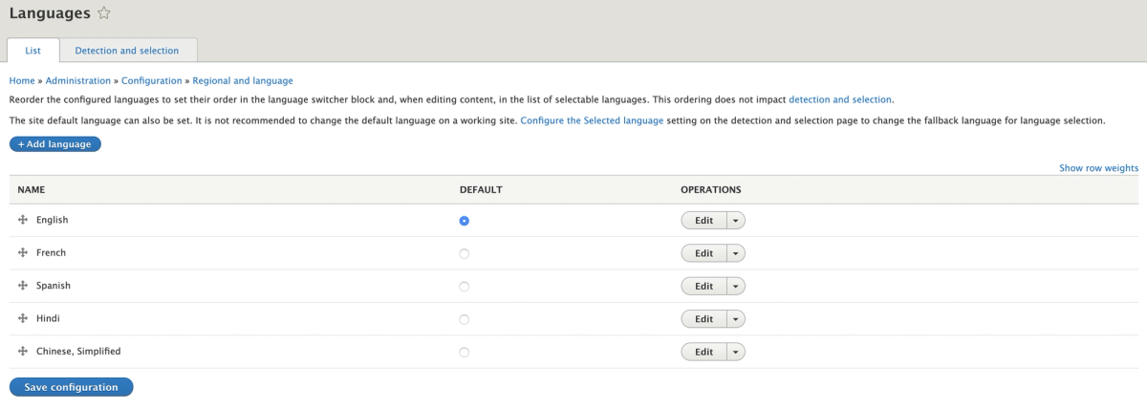This screenshot has width=1147, height=409.
Task: Set Spanish as the default language
Action: pyautogui.click(x=465, y=286)
